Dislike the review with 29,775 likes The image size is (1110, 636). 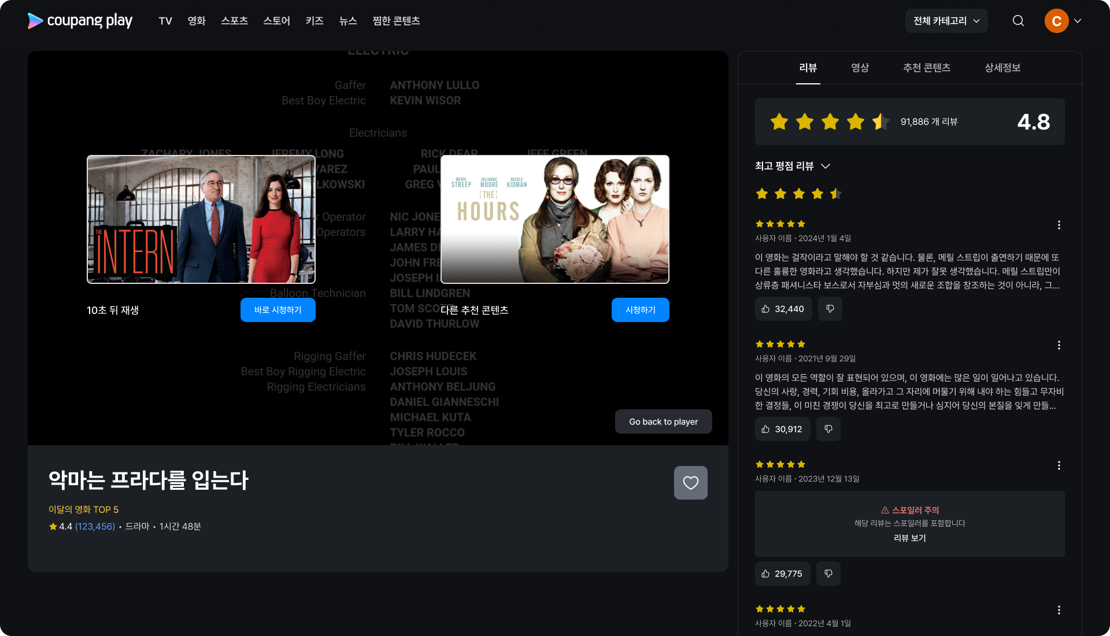[x=828, y=574]
